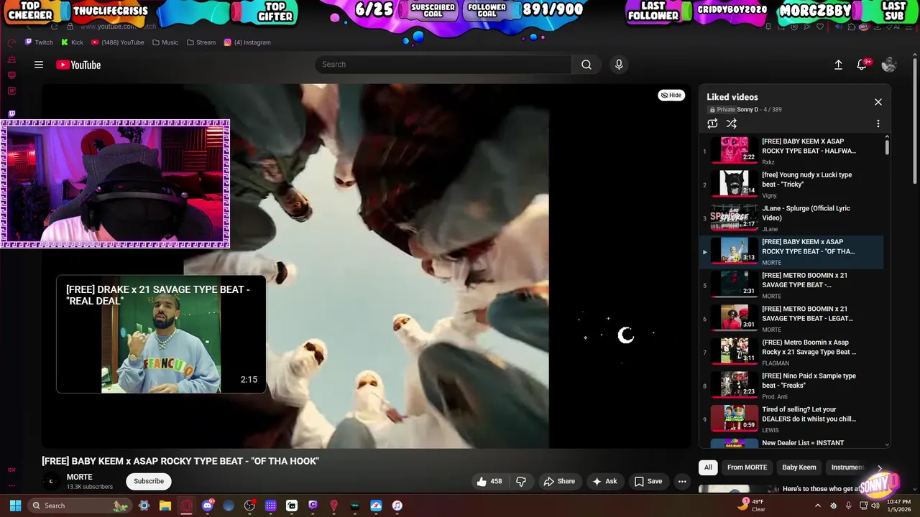Click the heart bookmark icon in address bar

coord(820,27)
